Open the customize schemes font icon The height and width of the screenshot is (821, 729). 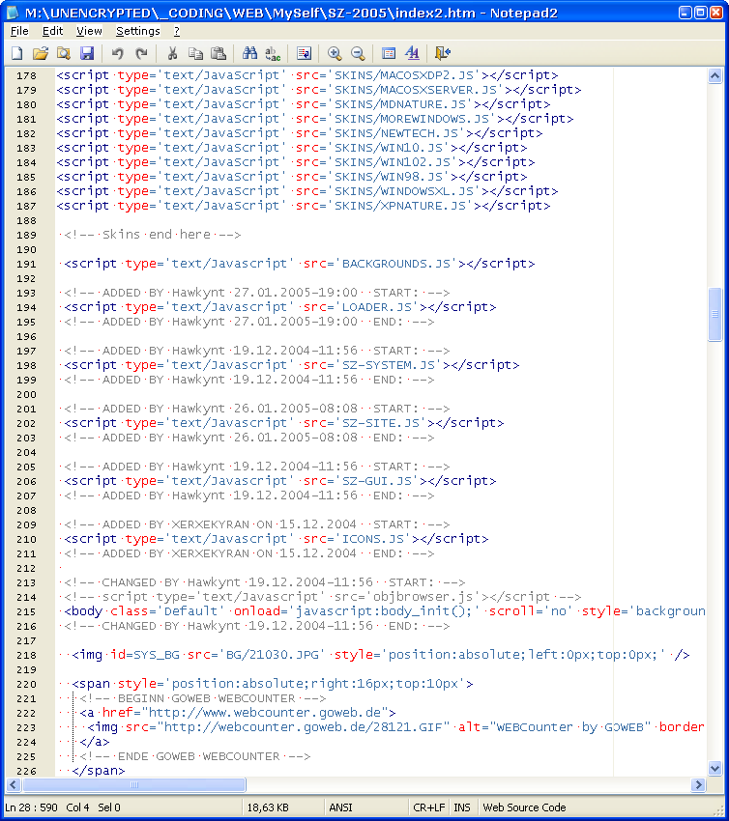tap(412, 53)
